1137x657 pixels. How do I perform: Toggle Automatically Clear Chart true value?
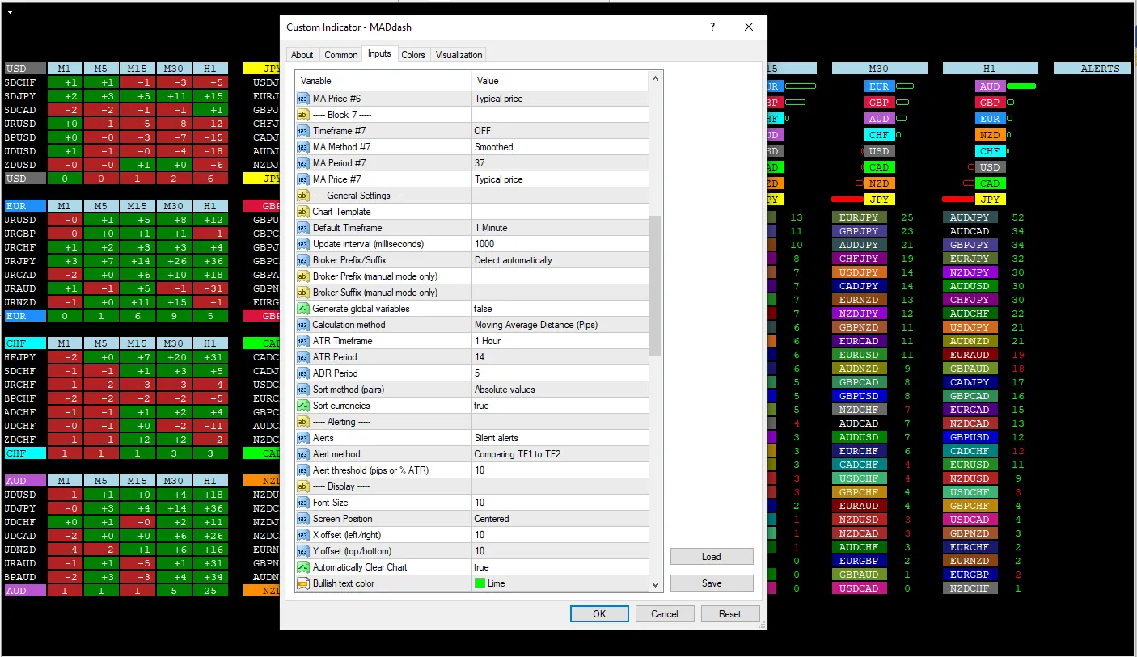coord(560,567)
